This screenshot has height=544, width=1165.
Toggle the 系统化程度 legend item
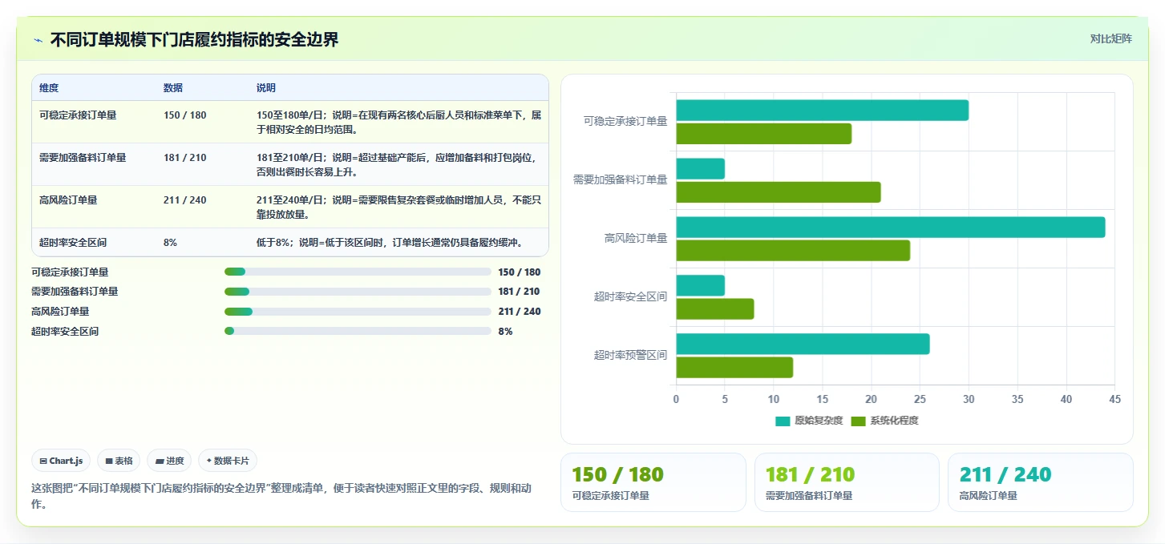(884, 421)
